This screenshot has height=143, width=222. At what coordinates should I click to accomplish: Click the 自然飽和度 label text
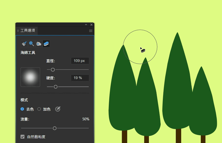(36, 137)
